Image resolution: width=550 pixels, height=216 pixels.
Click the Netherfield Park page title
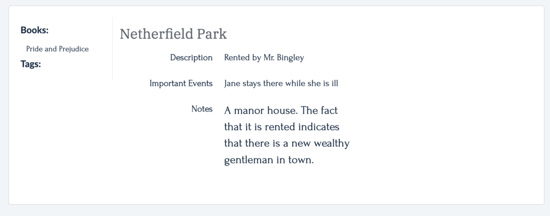pos(173,34)
